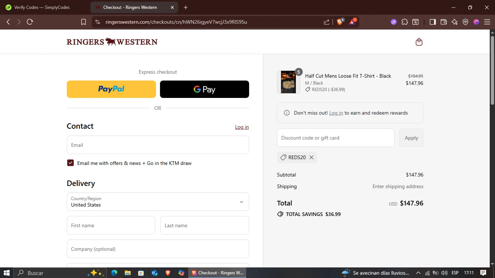Click the browser forward arrow
This screenshot has width=495, height=278.
[x=19, y=22]
